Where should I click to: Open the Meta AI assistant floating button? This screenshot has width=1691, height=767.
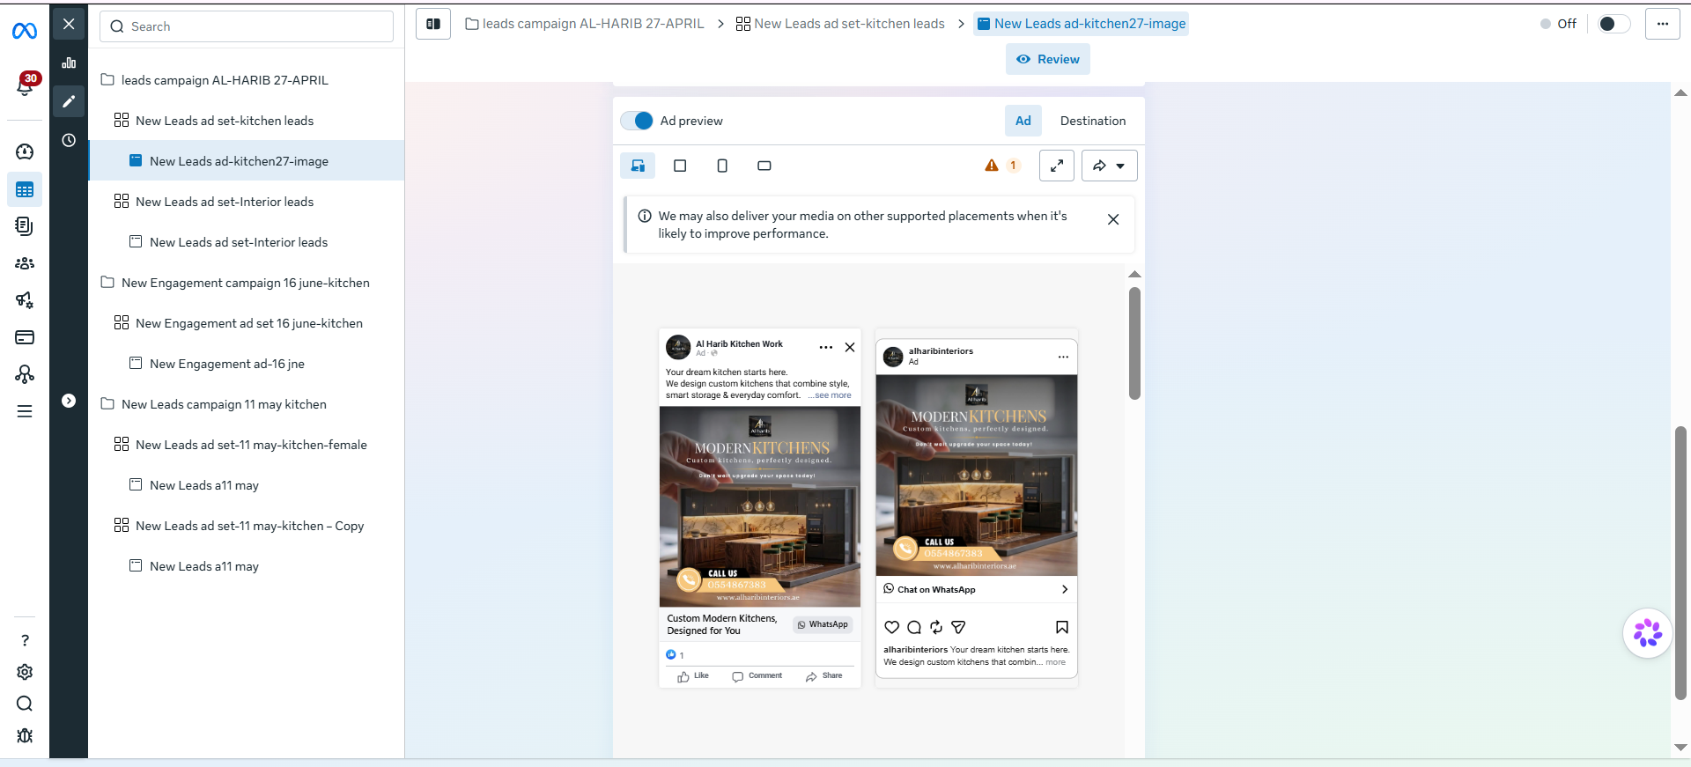[x=1648, y=633]
